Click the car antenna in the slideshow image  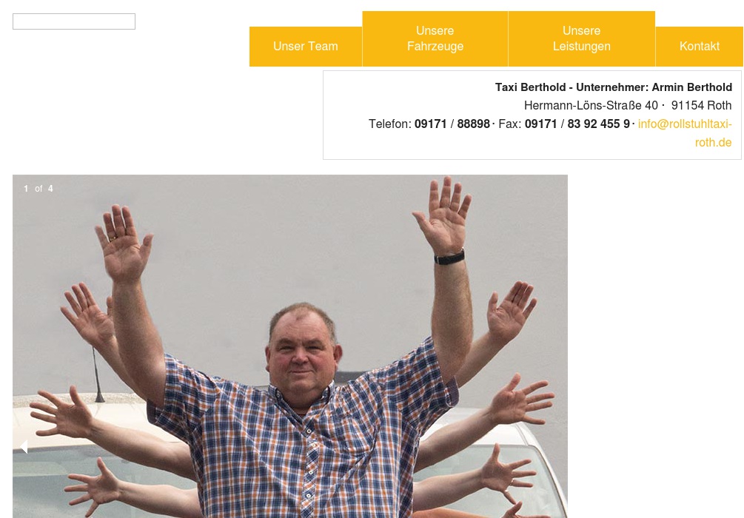(x=97, y=374)
